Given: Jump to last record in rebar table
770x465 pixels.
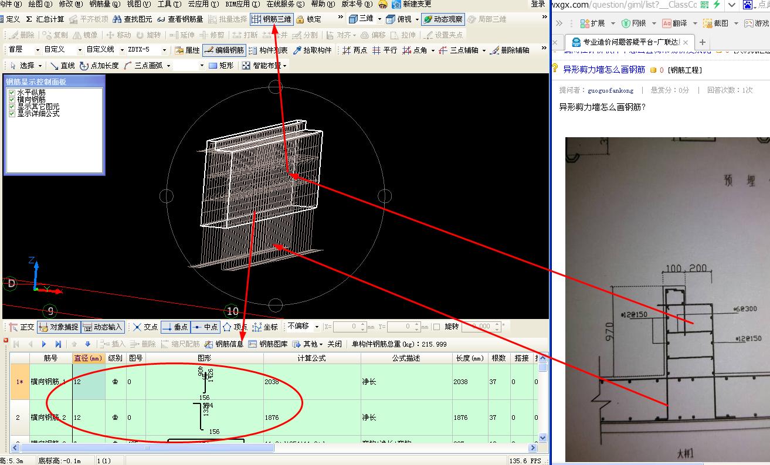Looking at the screenshot, I should pyautogui.click(x=58, y=344).
